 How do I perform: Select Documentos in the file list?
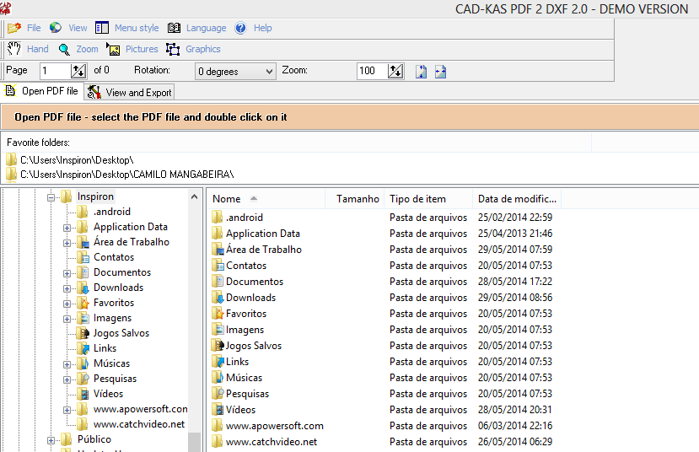tap(255, 282)
